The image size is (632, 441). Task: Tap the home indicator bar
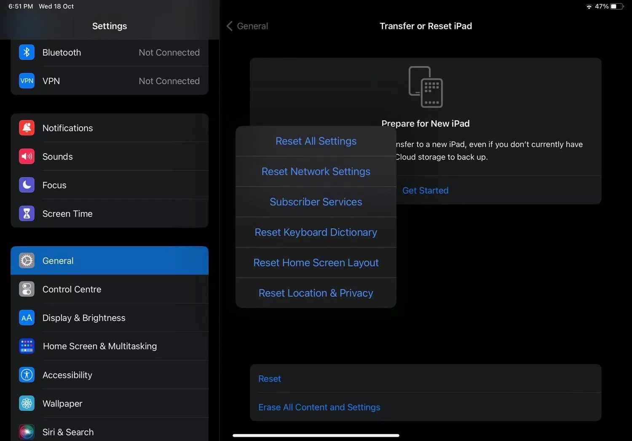(316, 436)
